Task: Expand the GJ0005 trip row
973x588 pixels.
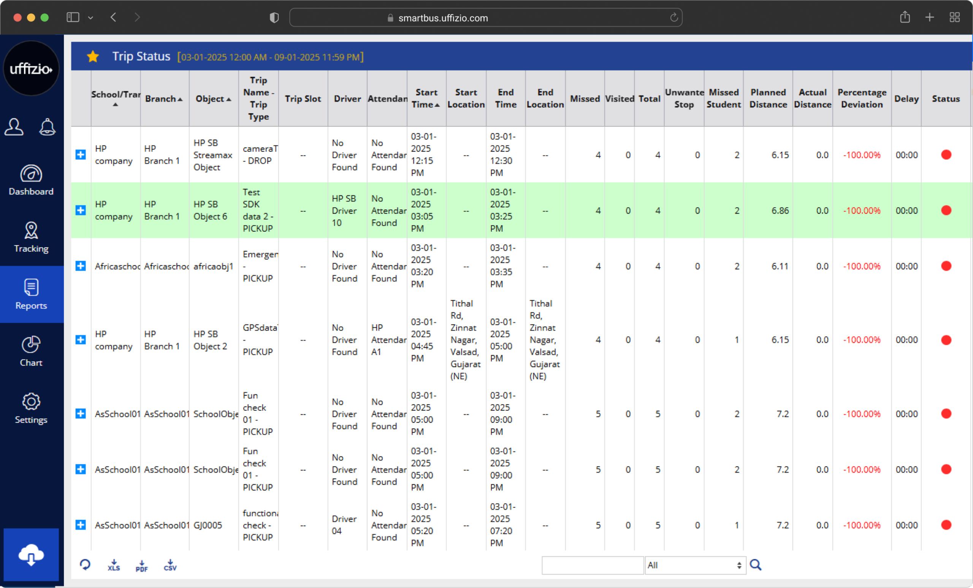Action: [81, 525]
